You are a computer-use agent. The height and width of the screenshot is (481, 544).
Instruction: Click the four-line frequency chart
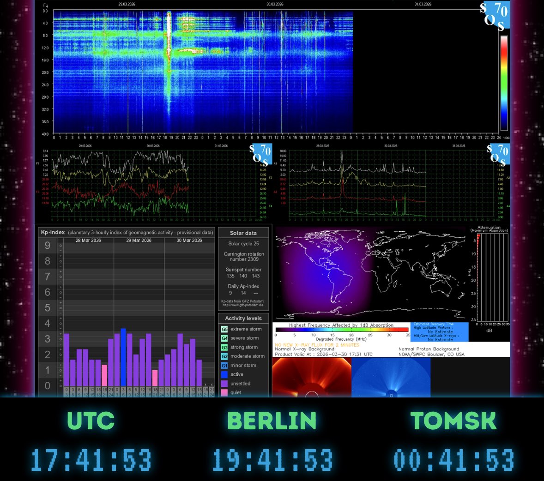155,183
